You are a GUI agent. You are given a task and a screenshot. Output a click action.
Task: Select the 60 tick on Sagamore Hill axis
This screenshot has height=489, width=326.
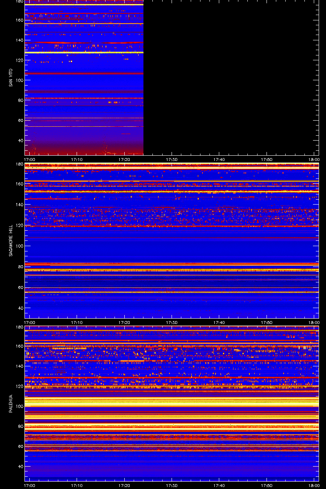(x=20, y=288)
